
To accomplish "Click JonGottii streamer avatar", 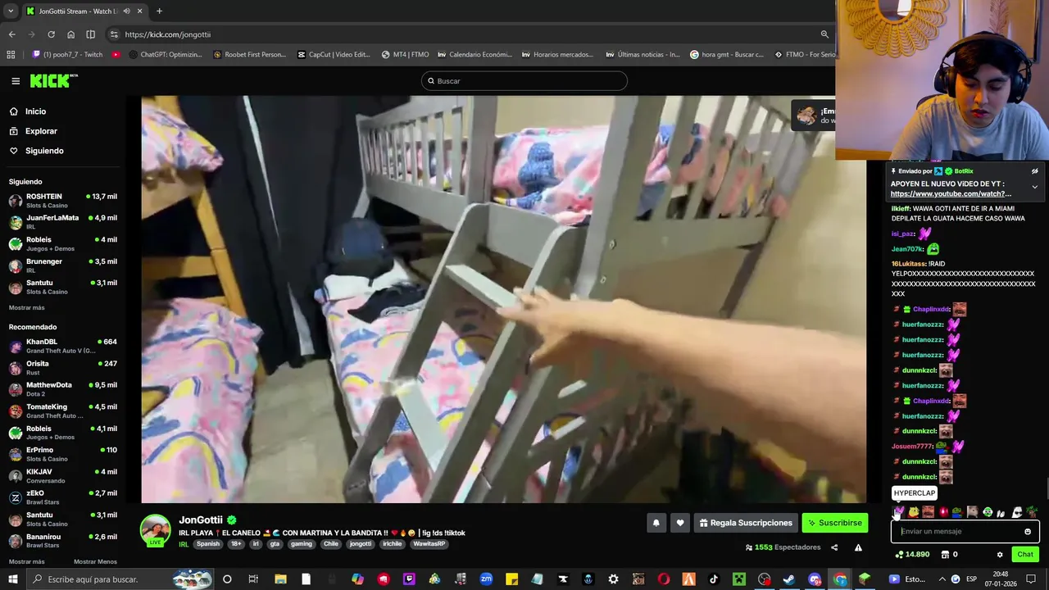I will 156,530.
